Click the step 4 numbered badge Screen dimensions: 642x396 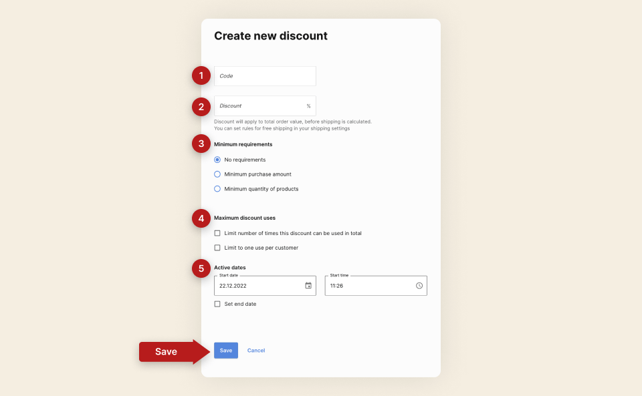pos(201,218)
